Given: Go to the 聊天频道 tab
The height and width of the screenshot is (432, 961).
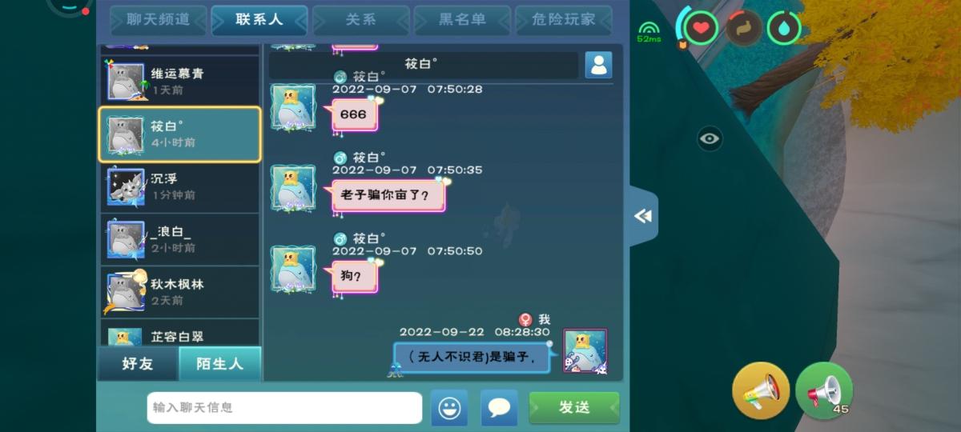Looking at the screenshot, I should tap(159, 20).
